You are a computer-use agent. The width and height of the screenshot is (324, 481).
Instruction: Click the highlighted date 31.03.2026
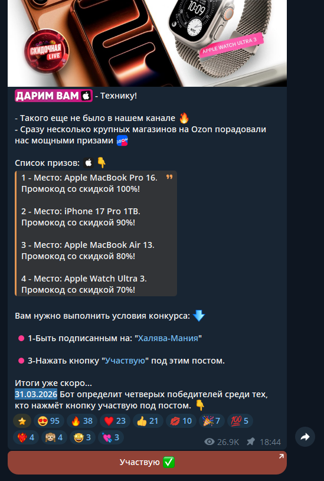(36, 394)
